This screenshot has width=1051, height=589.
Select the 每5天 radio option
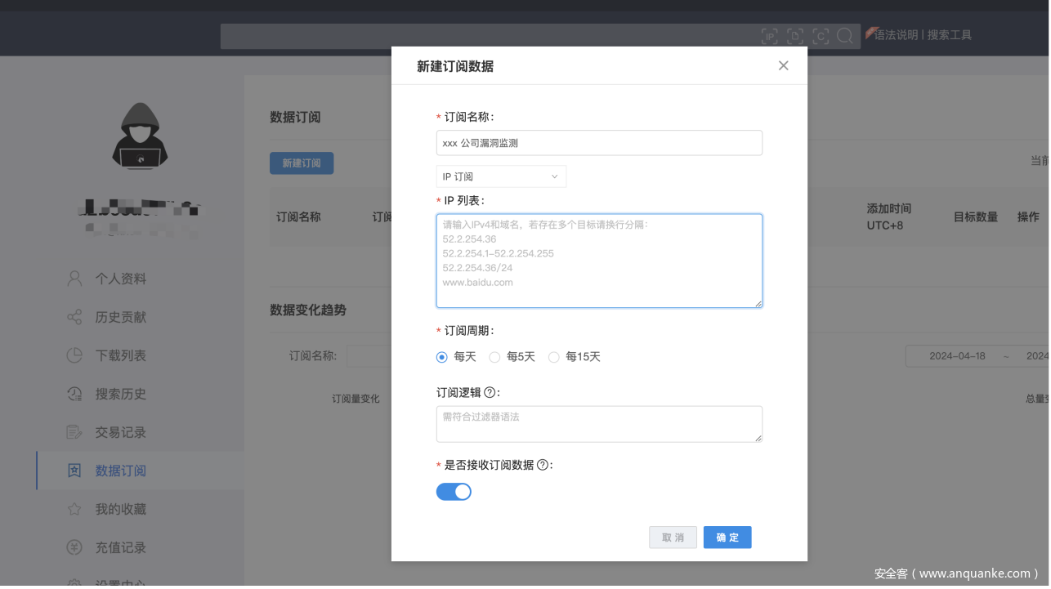pos(494,357)
